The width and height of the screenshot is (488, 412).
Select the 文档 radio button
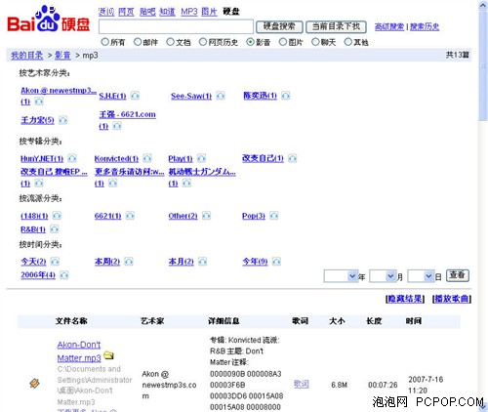click(x=170, y=42)
